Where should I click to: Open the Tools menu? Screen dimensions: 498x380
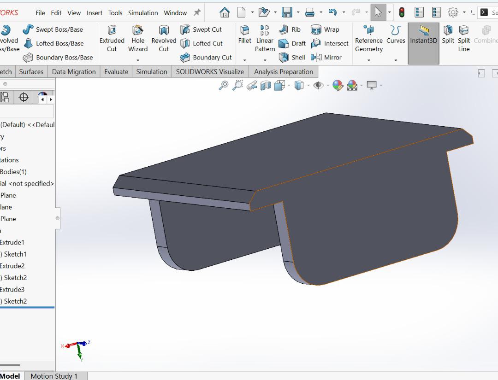click(115, 13)
